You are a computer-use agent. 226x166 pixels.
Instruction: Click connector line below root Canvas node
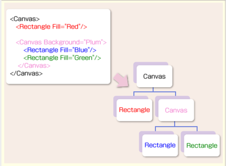[x=155, y=92]
